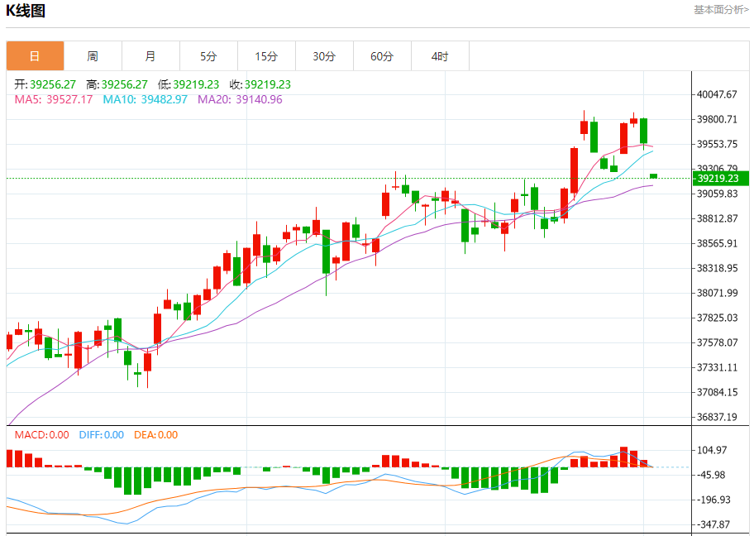Click the DEA:0.00 indicator label

[155, 435]
